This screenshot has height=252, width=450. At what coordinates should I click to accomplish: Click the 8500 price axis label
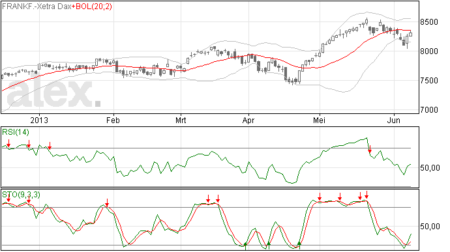click(x=429, y=22)
